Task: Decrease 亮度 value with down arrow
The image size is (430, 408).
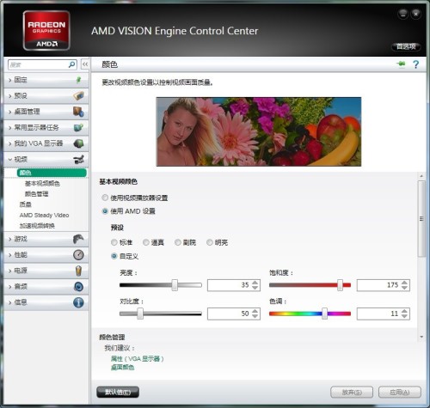Action: pos(255,288)
